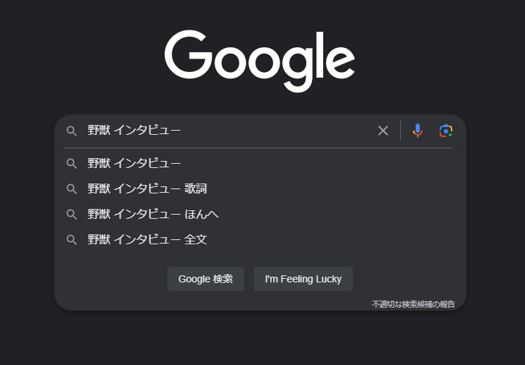
Task: Select suggestion 野獣 インタビュー
Action: [260, 163]
